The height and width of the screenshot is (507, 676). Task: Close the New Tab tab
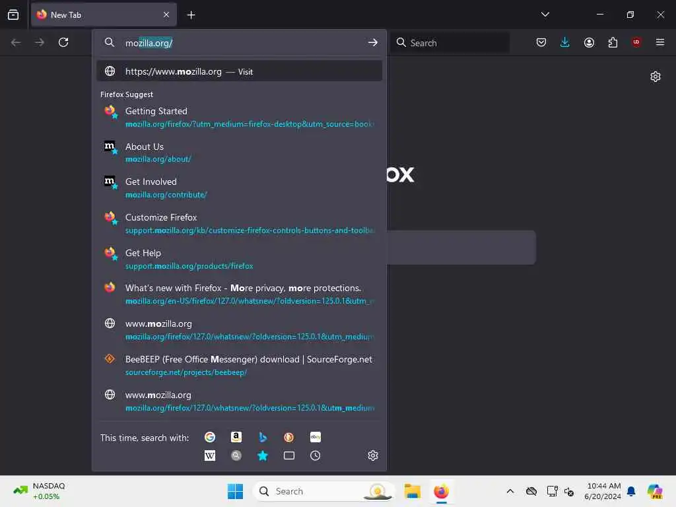tap(166, 15)
